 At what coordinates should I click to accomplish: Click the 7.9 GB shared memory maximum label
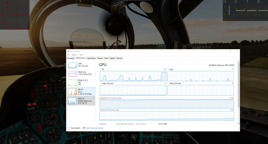tap(232, 110)
